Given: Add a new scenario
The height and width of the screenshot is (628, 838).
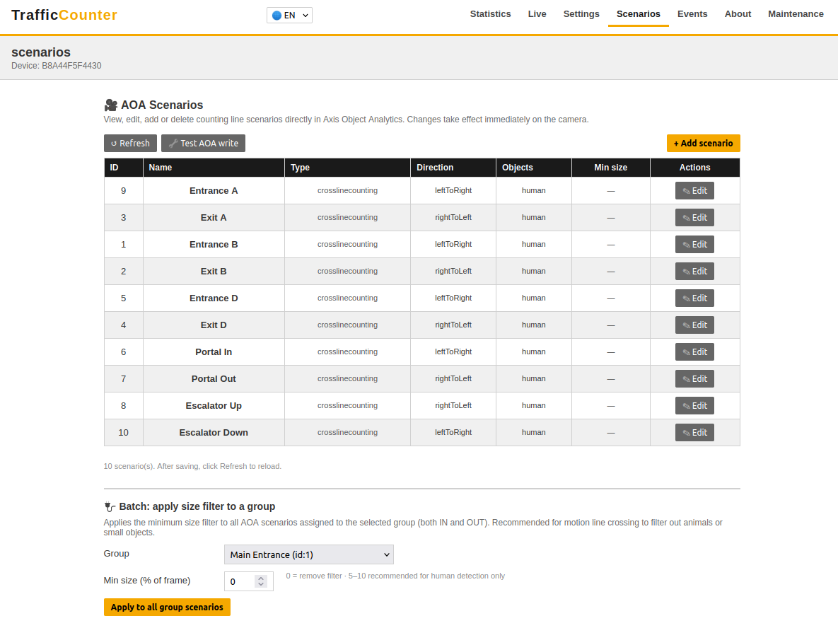Looking at the screenshot, I should [703, 144].
